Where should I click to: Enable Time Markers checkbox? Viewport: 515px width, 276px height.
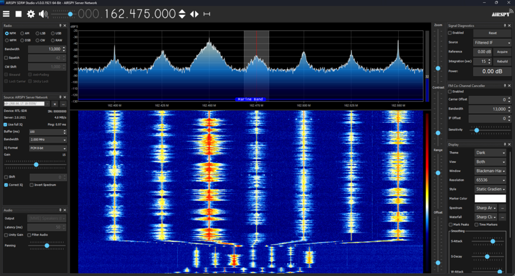(476, 225)
